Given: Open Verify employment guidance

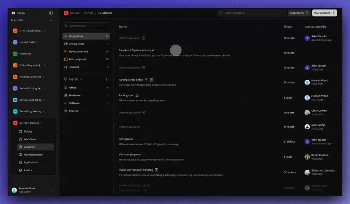Looking at the screenshot, I should coord(130,154).
